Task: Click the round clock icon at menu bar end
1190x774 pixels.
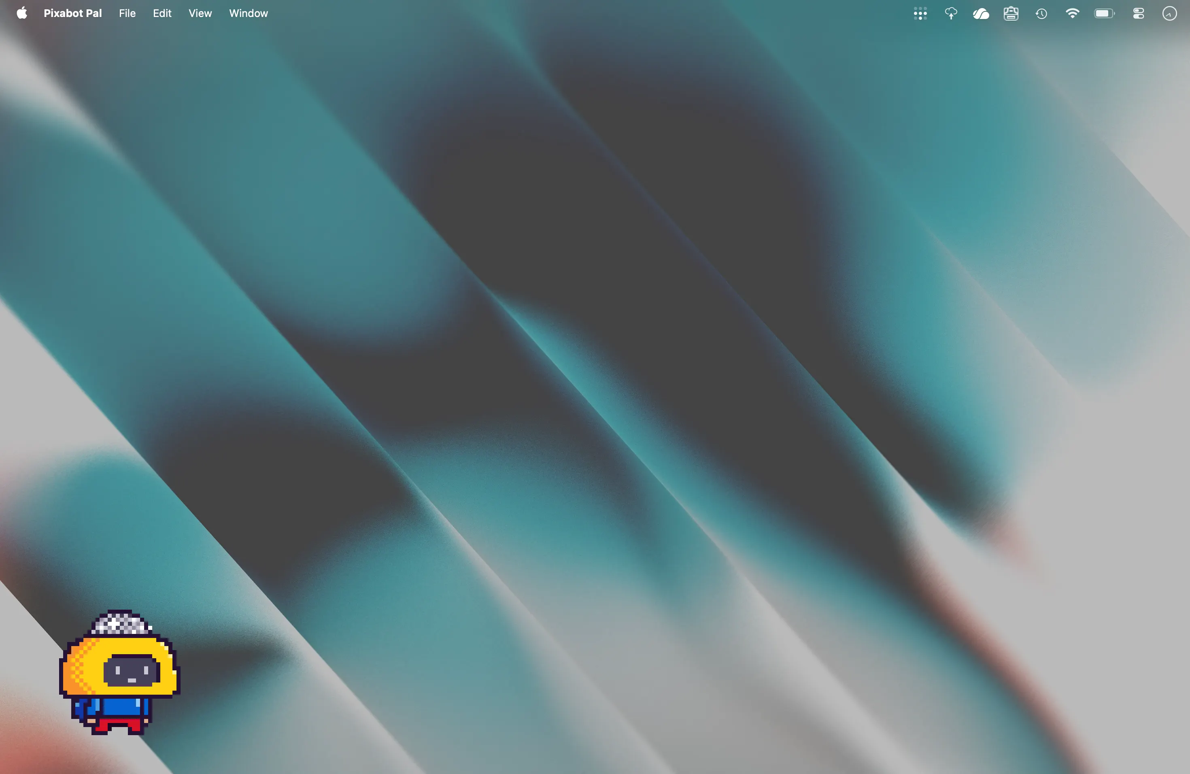Action: (x=1169, y=13)
